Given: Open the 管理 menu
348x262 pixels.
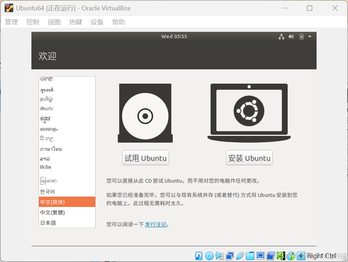Looking at the screenshot, I should click(11, 22).
